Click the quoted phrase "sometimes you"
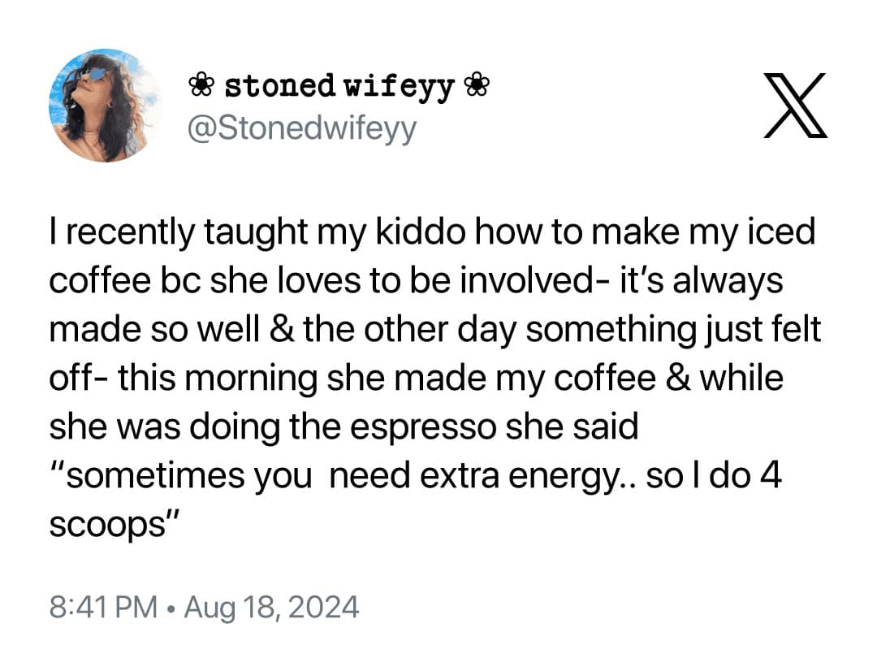 click(x=180, y=476)
